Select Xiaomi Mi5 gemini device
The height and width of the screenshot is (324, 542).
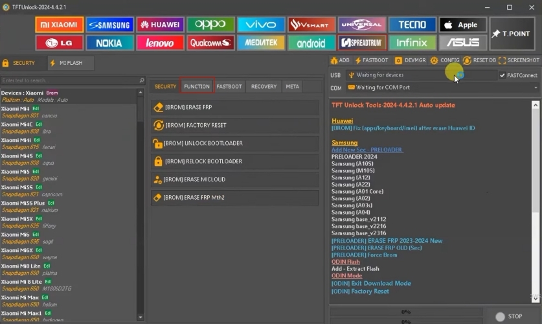click(x=69, y=175)
